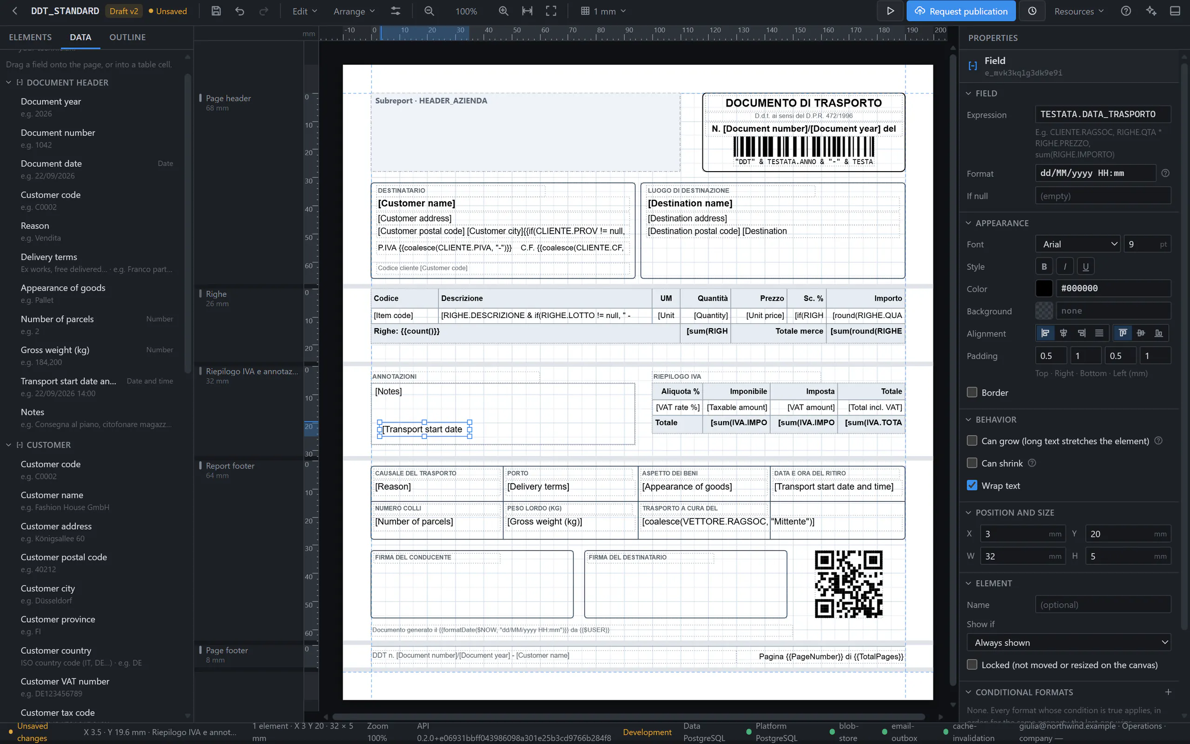Click the redo icon

point(264,11)
